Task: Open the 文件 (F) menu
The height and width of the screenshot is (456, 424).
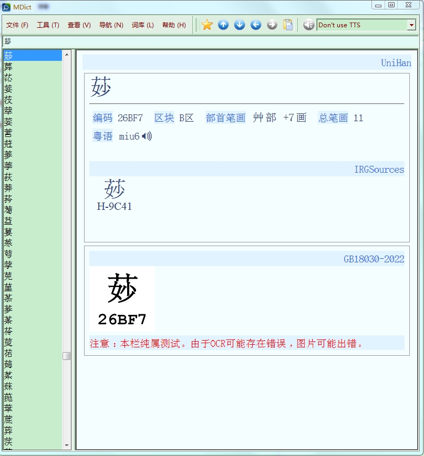Action: (17, 25)
